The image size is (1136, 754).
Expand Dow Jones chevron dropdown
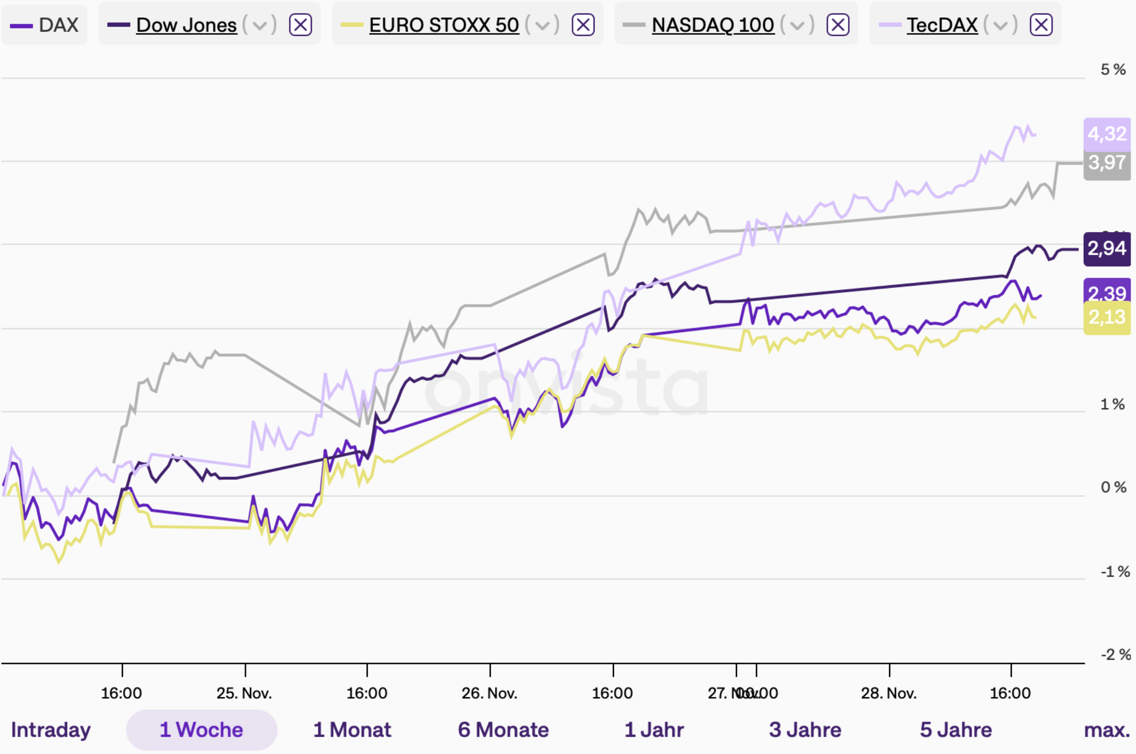point(260,25)
